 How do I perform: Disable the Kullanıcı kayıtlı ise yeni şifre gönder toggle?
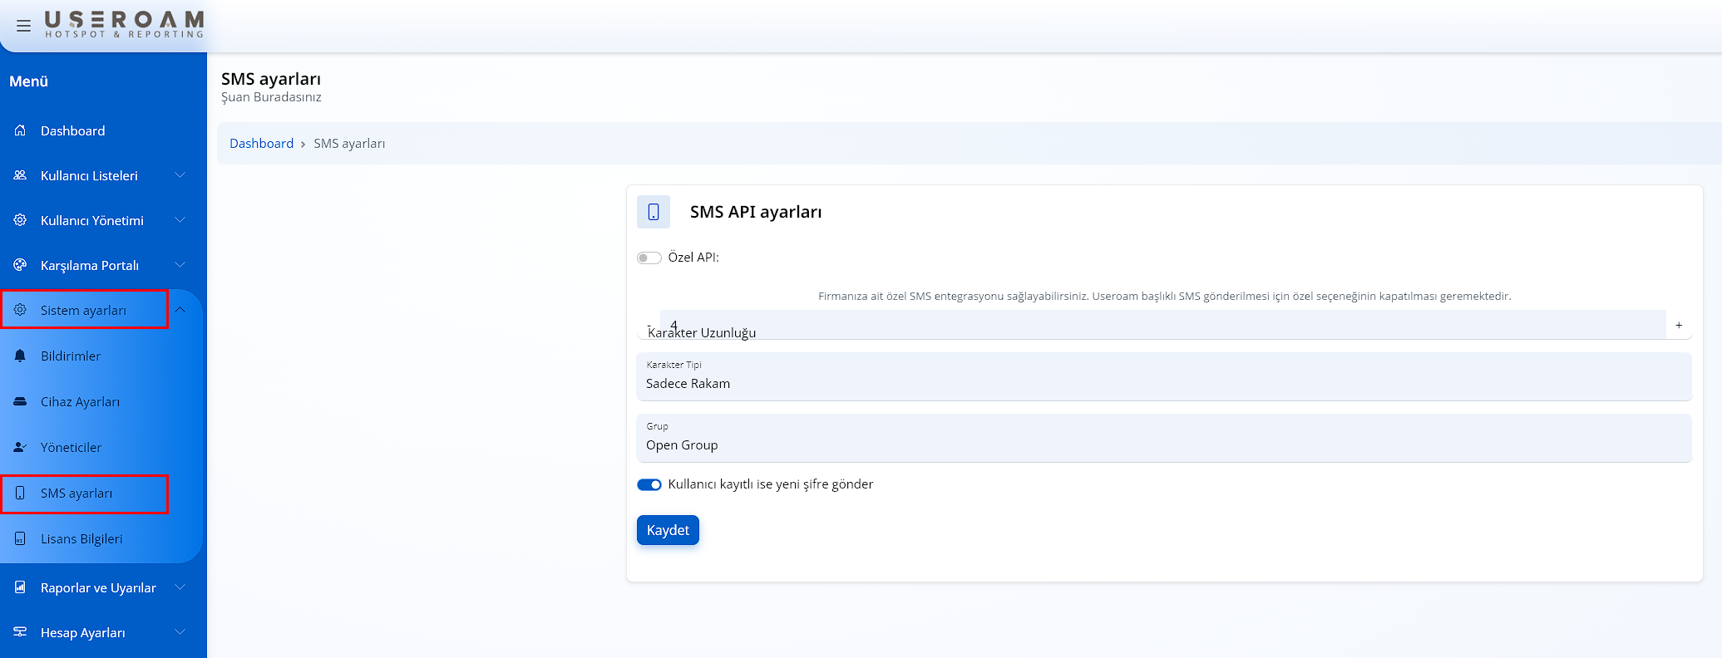tap(649, 484)
